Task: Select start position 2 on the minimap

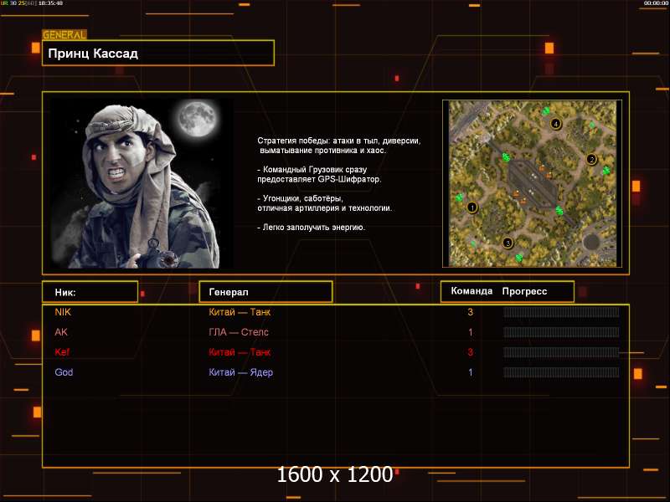Action: coord(591,159)
